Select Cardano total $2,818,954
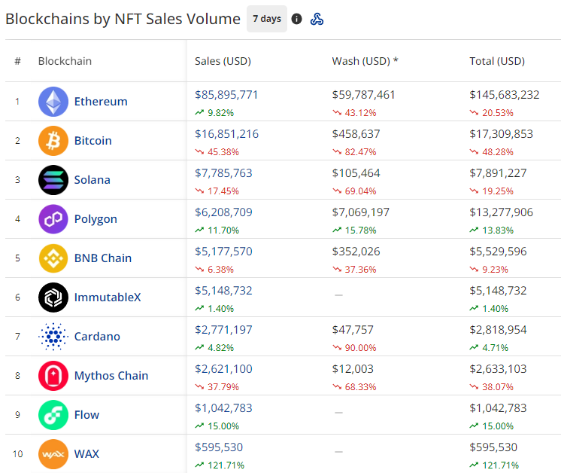 click(498, 330)
